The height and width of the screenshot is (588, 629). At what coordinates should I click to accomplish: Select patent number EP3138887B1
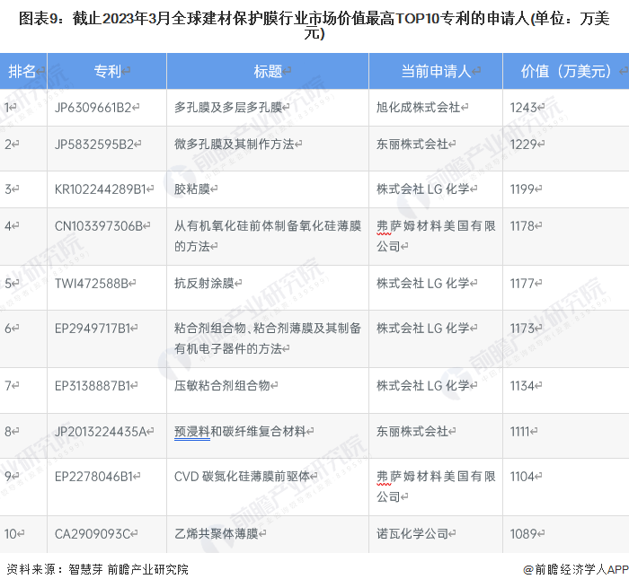click(93, 386)
